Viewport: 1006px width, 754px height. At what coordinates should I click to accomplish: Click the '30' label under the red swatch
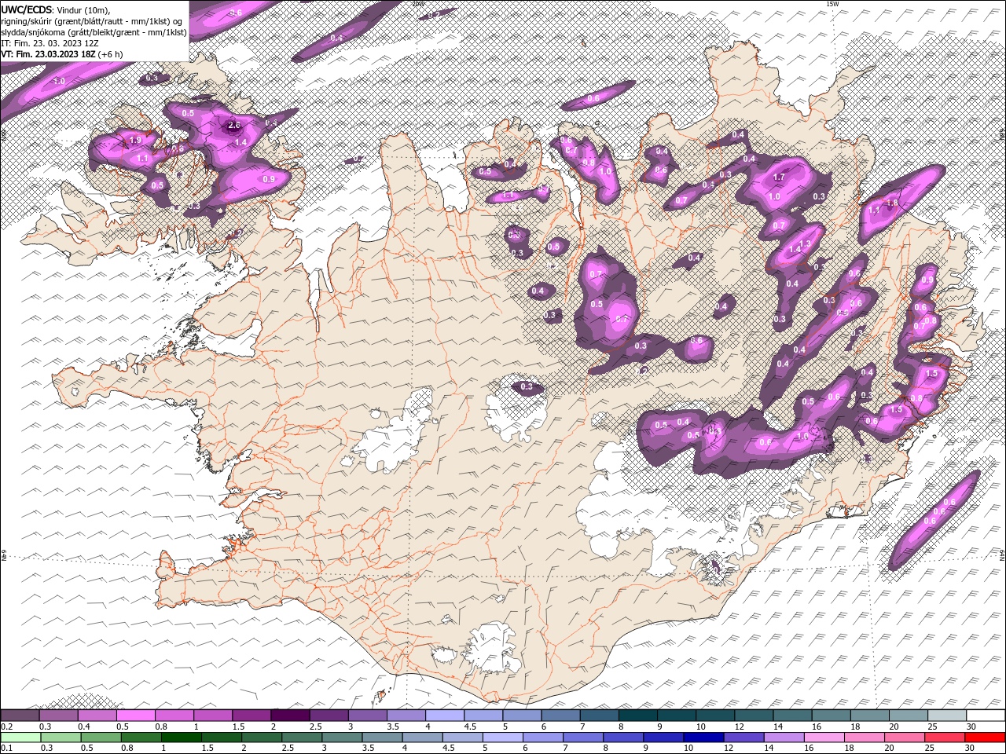click(x=971, y=749)
